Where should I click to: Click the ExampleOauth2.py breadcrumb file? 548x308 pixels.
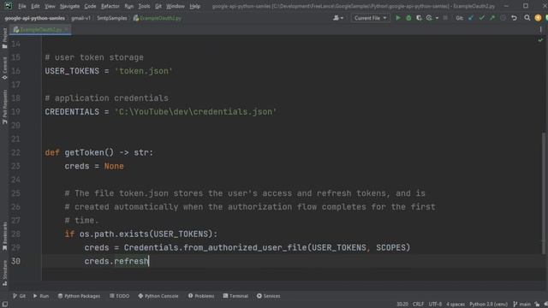click(x=158, y=18)
